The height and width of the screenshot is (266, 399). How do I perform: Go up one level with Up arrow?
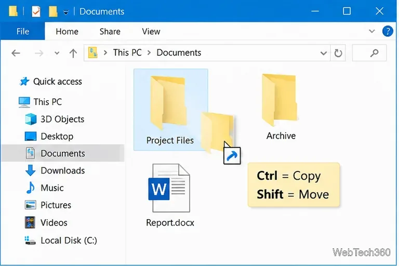coord(73,53)
